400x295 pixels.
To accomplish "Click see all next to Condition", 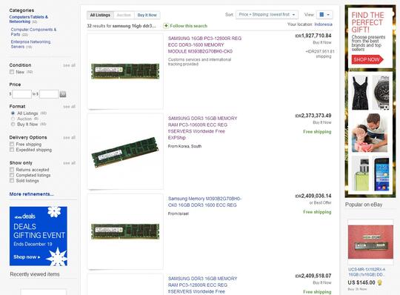I will click(x=69, y=65).
